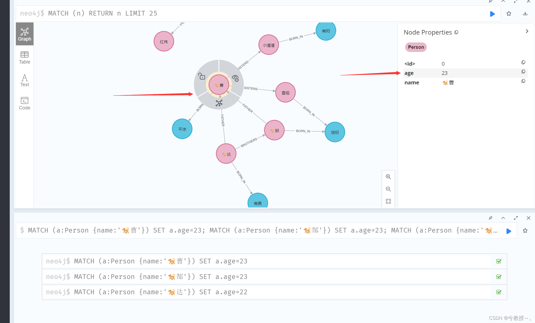Select the 洛阳 blue node

point(335,132)
